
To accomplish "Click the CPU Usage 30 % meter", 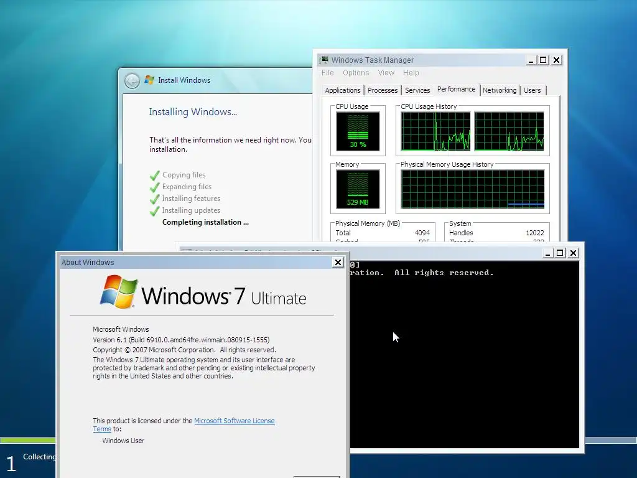I will (358, 131).
